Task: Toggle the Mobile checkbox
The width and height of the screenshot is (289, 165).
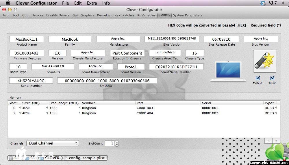Action: click(258, 78)
